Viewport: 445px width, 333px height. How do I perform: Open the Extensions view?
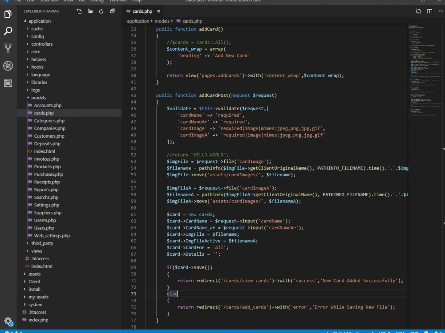pyautogui.click(x=8, y=83)
